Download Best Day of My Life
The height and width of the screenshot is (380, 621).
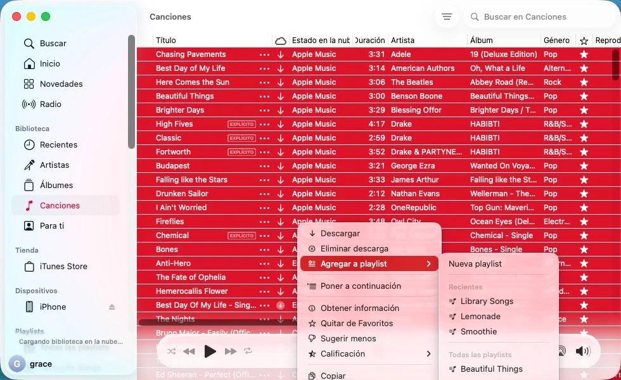pyautogui.click(x=280, y=68)
